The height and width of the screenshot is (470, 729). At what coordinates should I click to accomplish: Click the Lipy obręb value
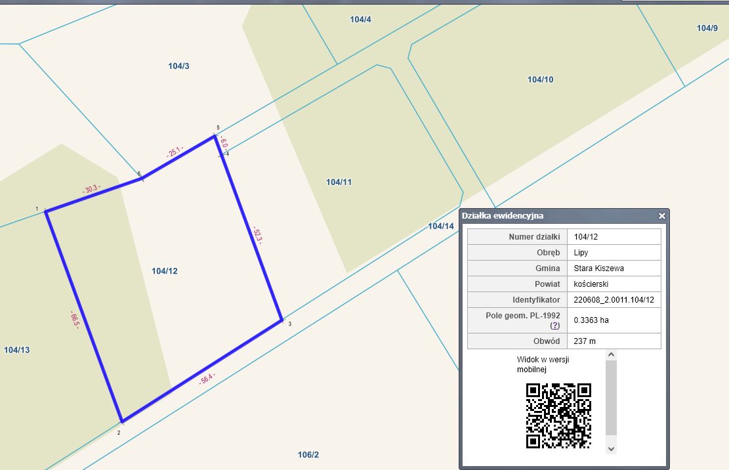[581, 253]
